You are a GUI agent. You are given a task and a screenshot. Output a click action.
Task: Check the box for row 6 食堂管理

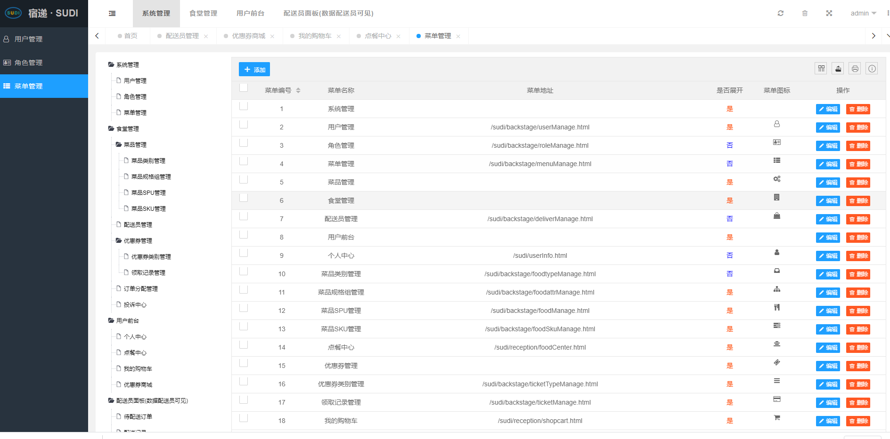point(244,198)
